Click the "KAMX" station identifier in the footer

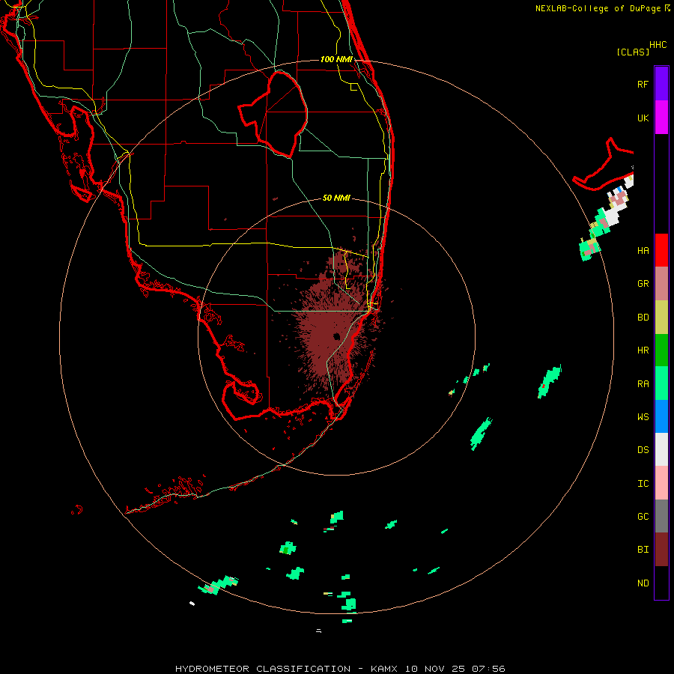click(384, 669)
